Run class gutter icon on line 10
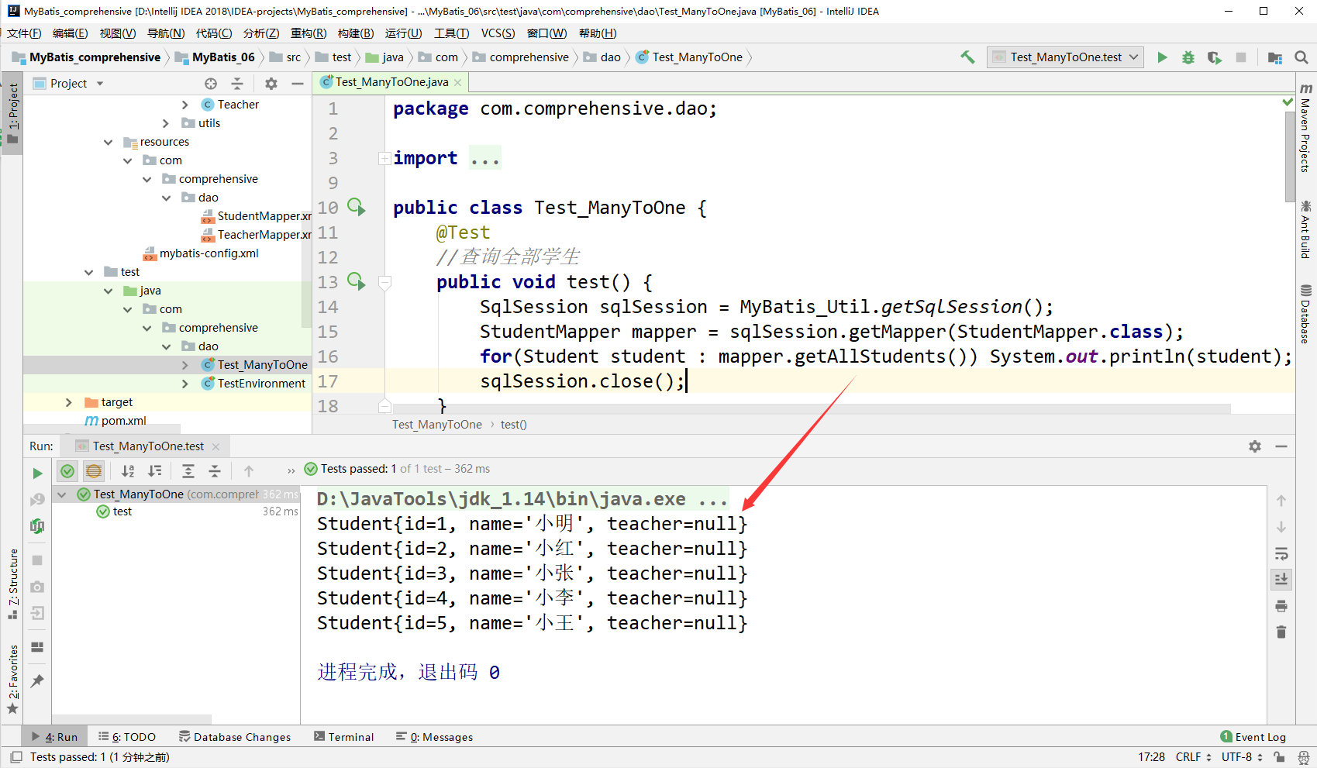 click(x=356, y=207)
